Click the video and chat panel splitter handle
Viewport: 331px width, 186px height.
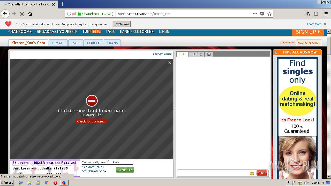(x=174, y=109)
